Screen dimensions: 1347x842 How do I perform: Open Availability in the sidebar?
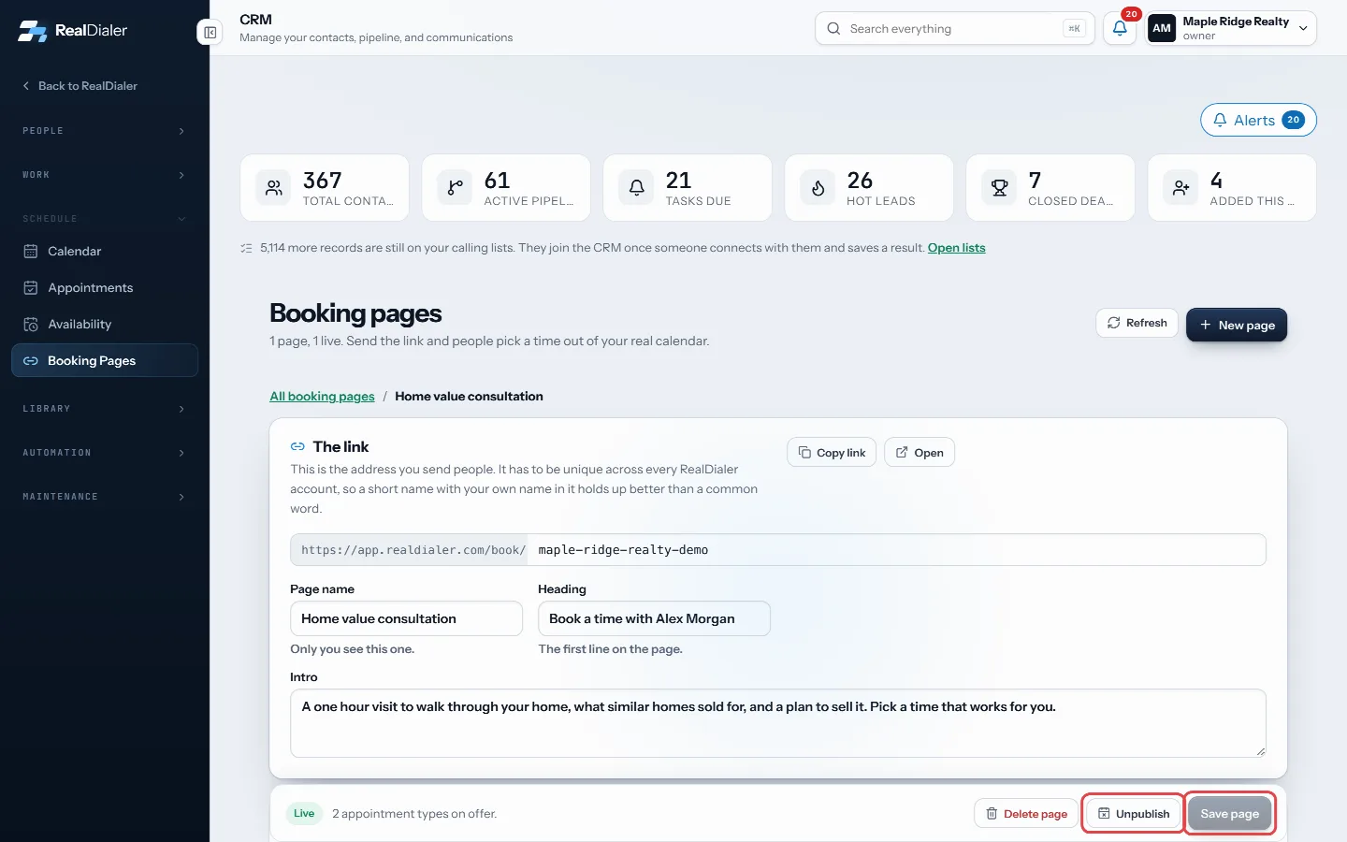105,324
